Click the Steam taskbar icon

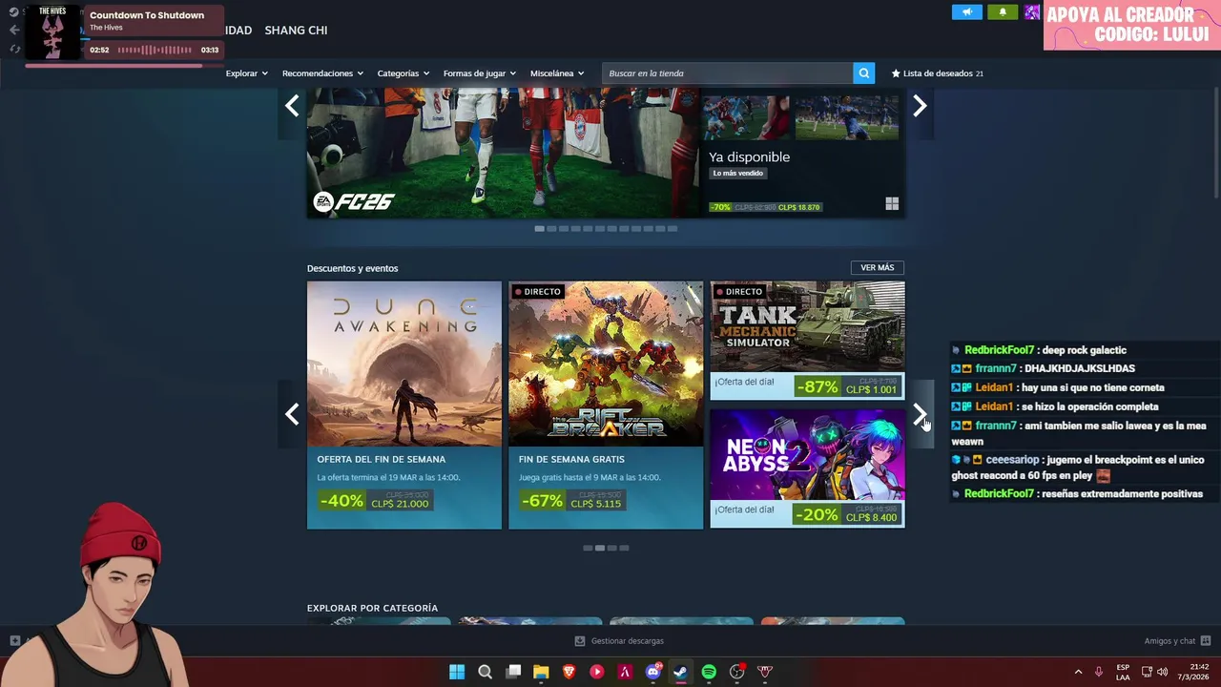tap(680, 672)
